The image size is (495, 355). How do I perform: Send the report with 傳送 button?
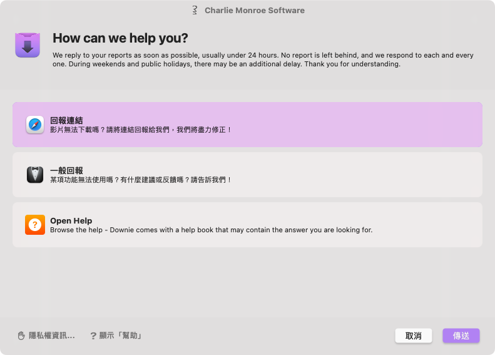461,336
